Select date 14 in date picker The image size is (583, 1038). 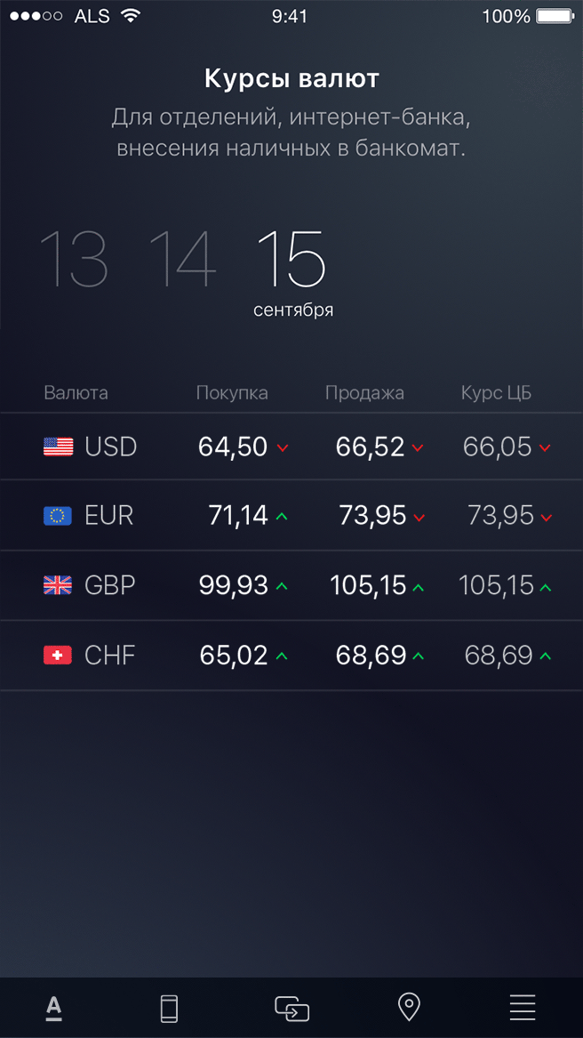click(182, 259)
